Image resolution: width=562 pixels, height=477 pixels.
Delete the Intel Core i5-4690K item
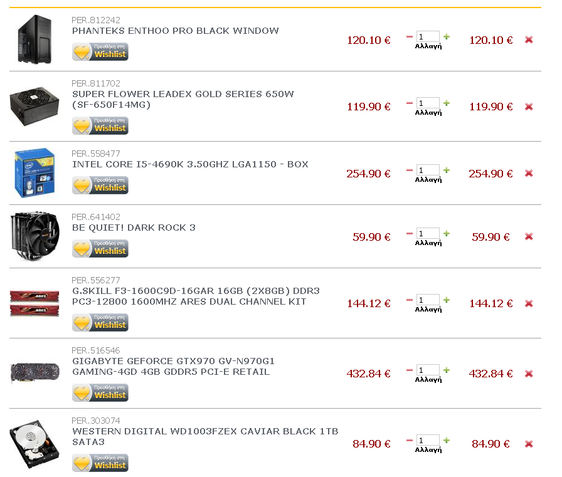(x=529, y=173)
